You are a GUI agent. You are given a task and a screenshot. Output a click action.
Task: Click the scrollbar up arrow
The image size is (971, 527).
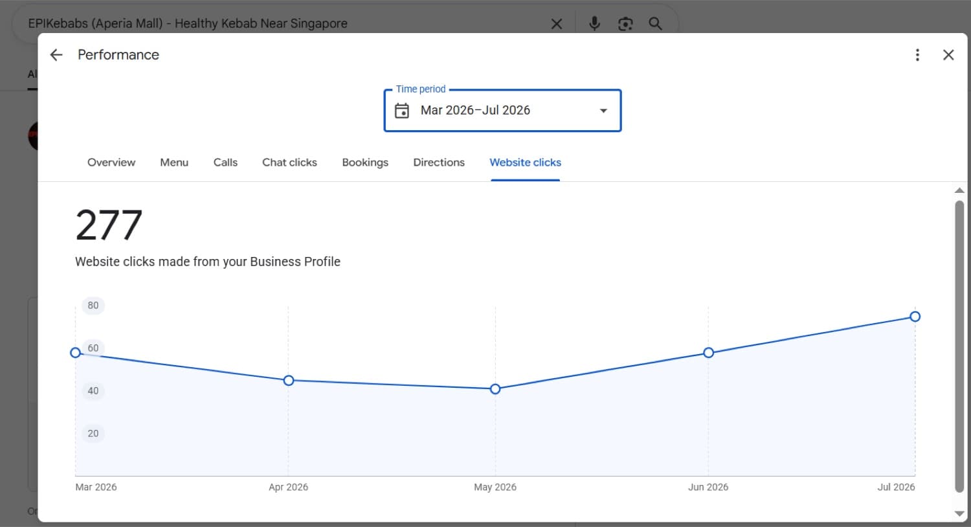959,190
